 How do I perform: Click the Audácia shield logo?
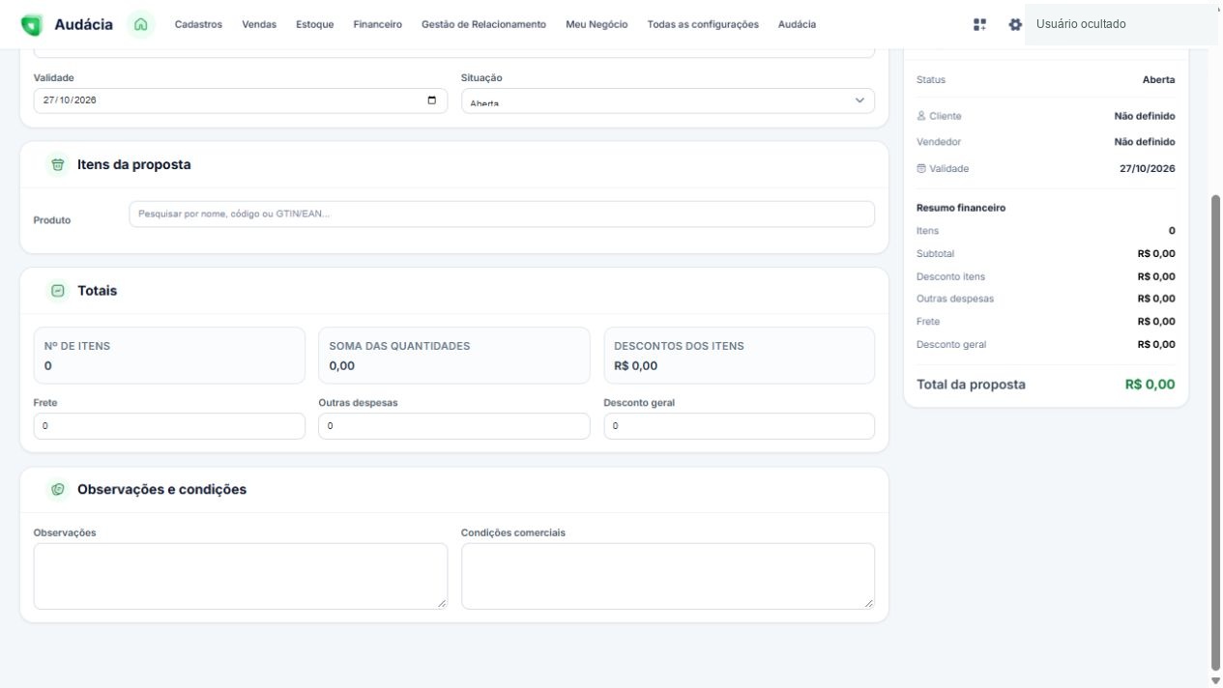[x=32, y=24]
